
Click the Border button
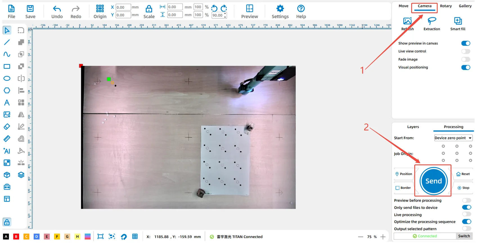coord(403,188)
